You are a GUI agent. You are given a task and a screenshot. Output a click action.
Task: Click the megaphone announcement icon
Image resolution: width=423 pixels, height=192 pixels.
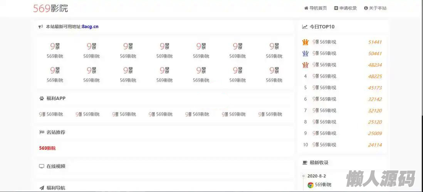click(41, 26)
